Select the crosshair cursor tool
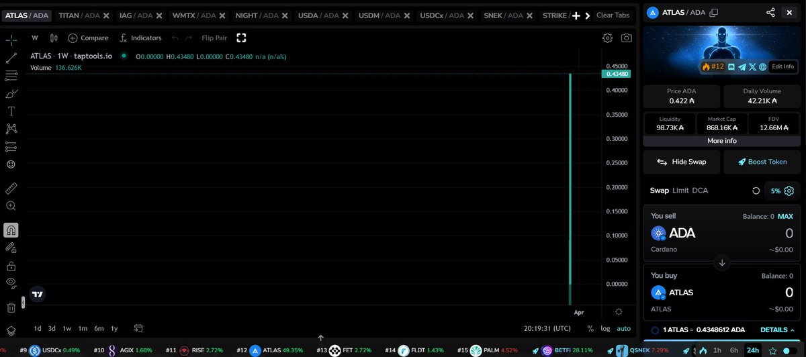Screen dimensions: 806x357 (11, 40)
